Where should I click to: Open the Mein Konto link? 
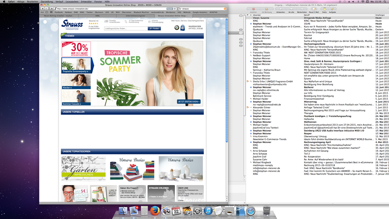(x=175, y=20)
